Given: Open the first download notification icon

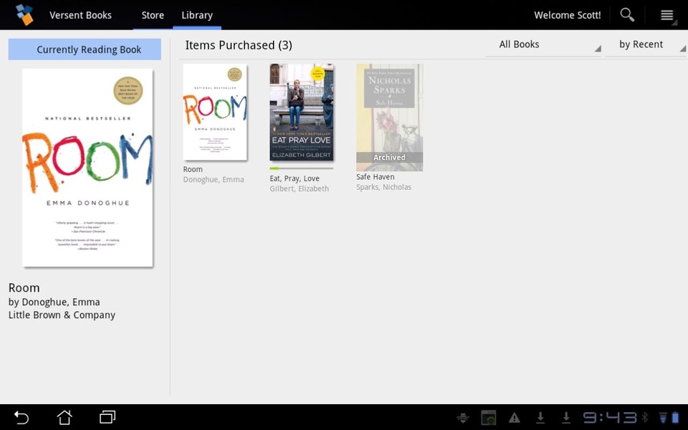Looking at the screenshot, I should point(540,418).
